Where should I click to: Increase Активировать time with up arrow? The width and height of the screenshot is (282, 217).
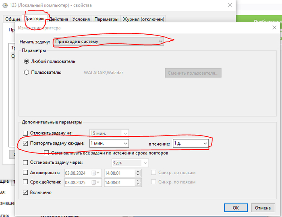tap(138, 171)
